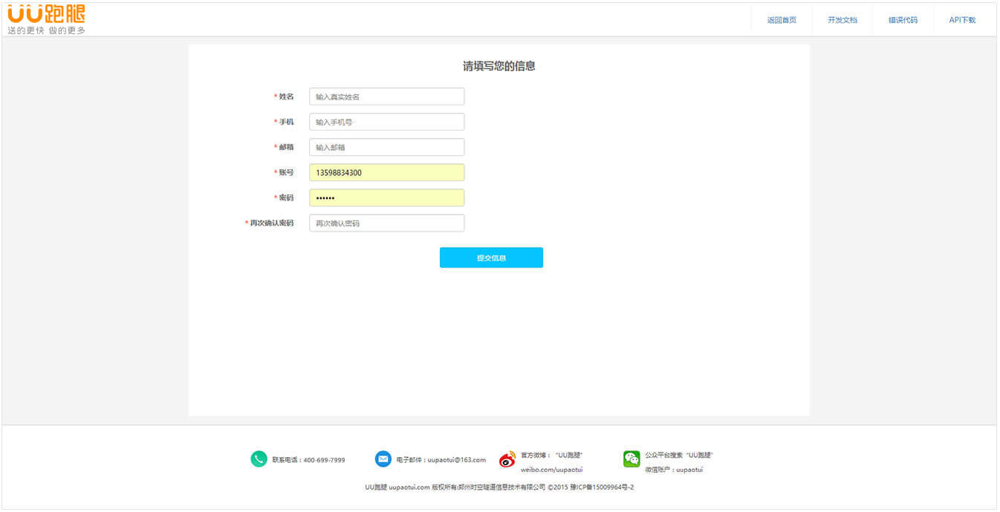Click the blue email envelope icon
This screenshot has width=1000, height=512.
383,459
